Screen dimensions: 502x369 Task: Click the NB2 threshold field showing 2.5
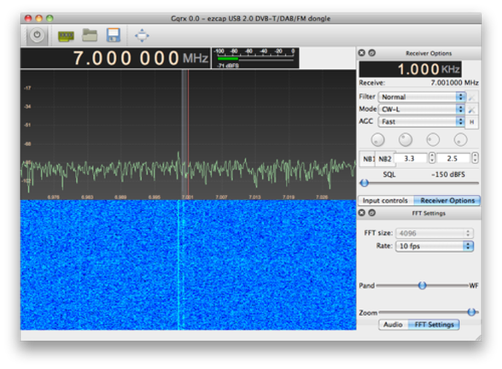point(453,158)
